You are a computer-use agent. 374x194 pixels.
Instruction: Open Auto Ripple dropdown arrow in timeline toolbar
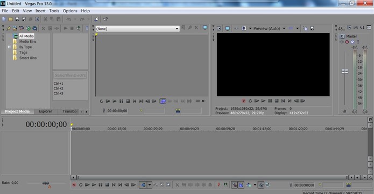(x=255, y=185)
